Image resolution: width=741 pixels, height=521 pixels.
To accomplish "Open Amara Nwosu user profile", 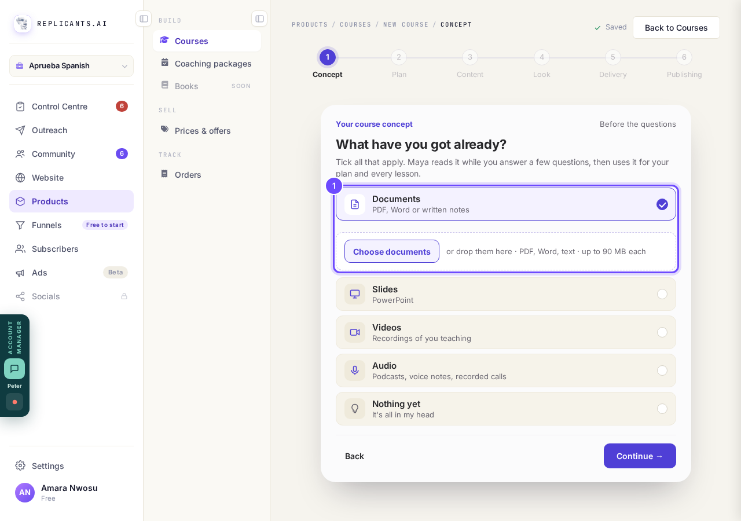I will point(71,493).
